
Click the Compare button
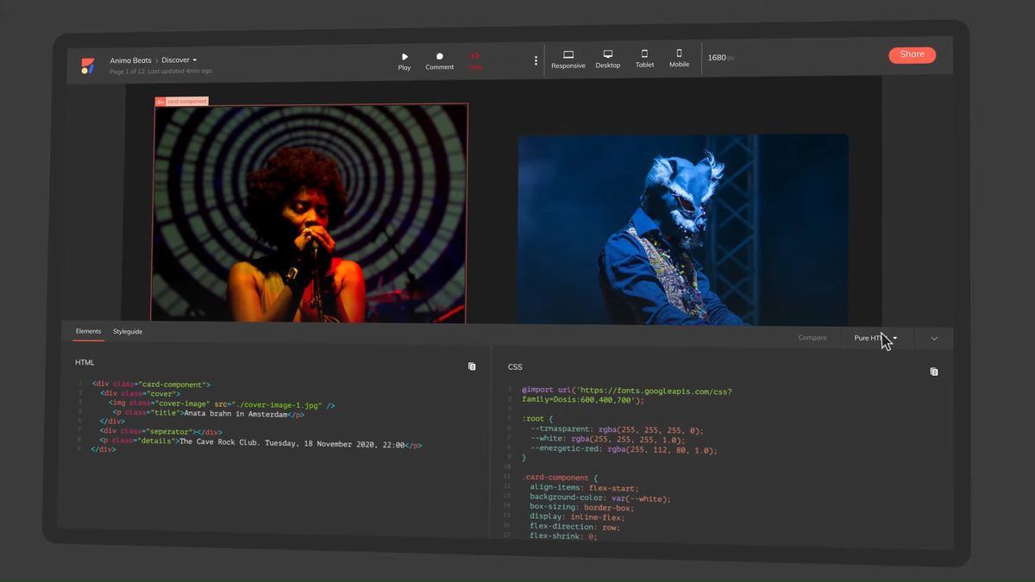click(812, 338)
